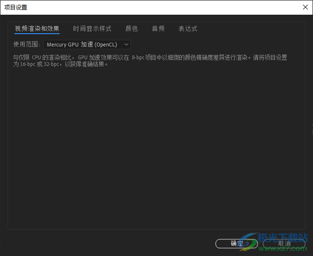Confirm settings with the 确定 button
Viewport: 313px width, 256px height.
point(237,243)
